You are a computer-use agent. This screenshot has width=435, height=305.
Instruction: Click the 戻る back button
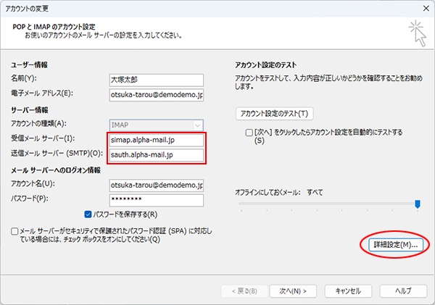[241, 291]
